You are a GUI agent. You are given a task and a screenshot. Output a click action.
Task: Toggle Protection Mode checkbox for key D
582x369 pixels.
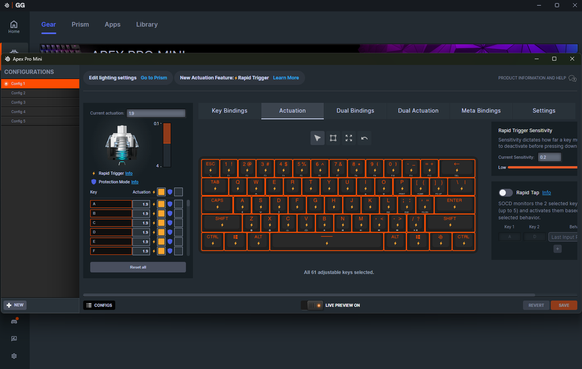point(178,232)
